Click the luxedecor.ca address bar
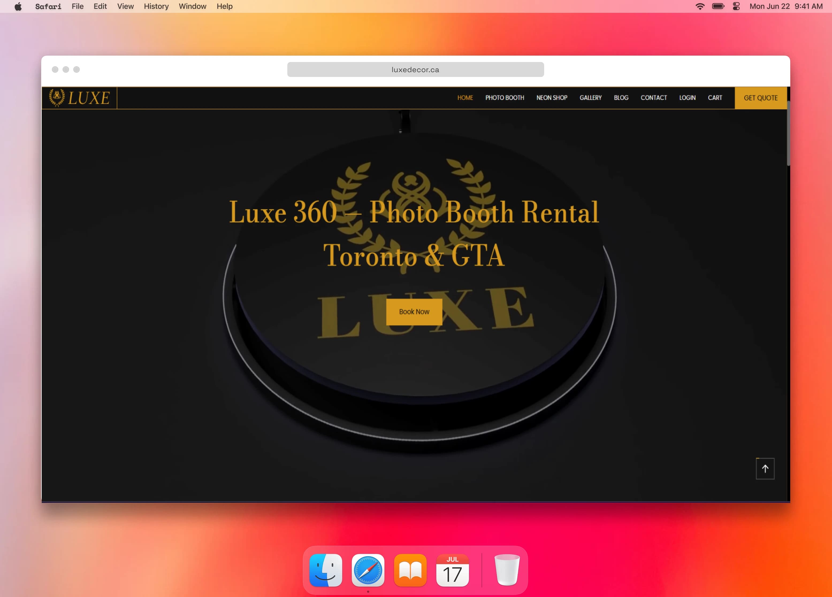This screenshot has width=832, height=597. tap(415, 69)
